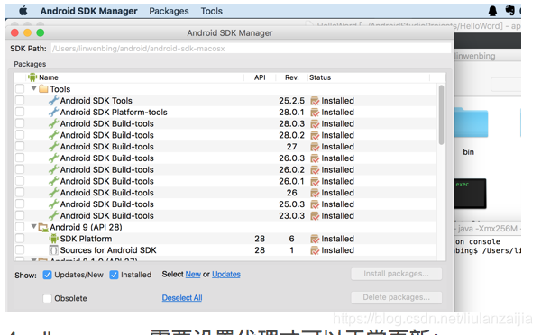541x335 pixels.
Task: Click the Tools folder icon
Action: pyautogui.click(x=43, y=89)
